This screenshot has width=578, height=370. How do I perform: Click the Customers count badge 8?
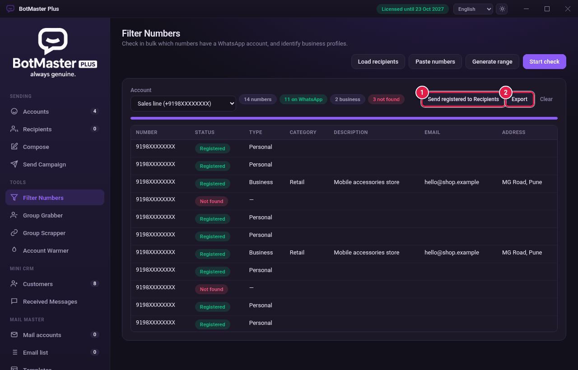click(94, 284)
